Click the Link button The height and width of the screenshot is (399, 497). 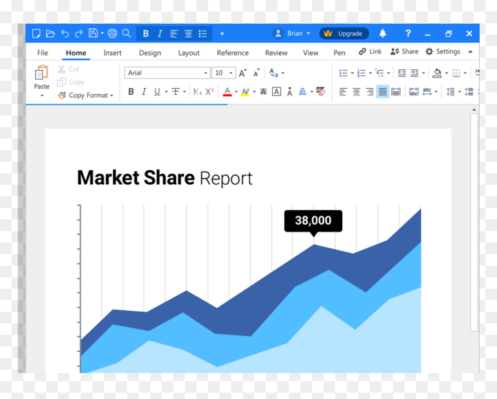pyautogui.click(x=370, y=51)
